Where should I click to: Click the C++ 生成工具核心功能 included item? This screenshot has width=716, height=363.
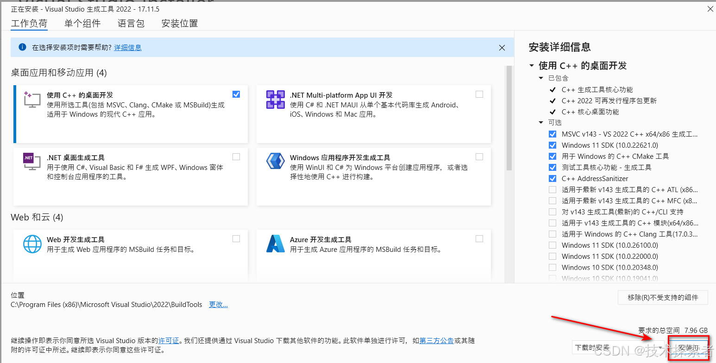pyautogui.click(x=597, y=89)
